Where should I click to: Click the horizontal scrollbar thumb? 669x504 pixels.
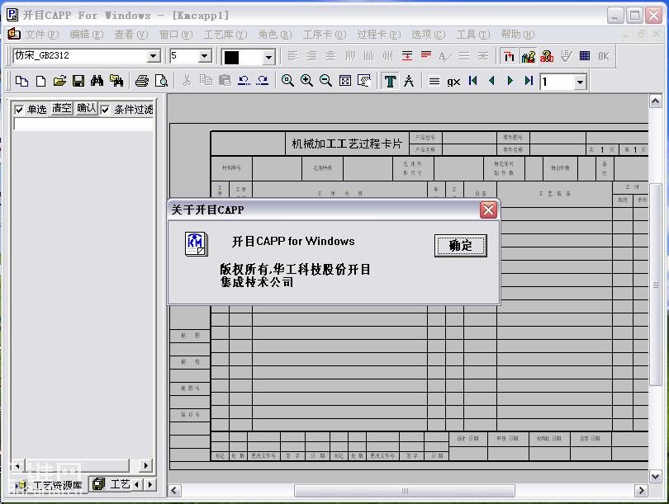pyautogui.click(x=404, y=491)
